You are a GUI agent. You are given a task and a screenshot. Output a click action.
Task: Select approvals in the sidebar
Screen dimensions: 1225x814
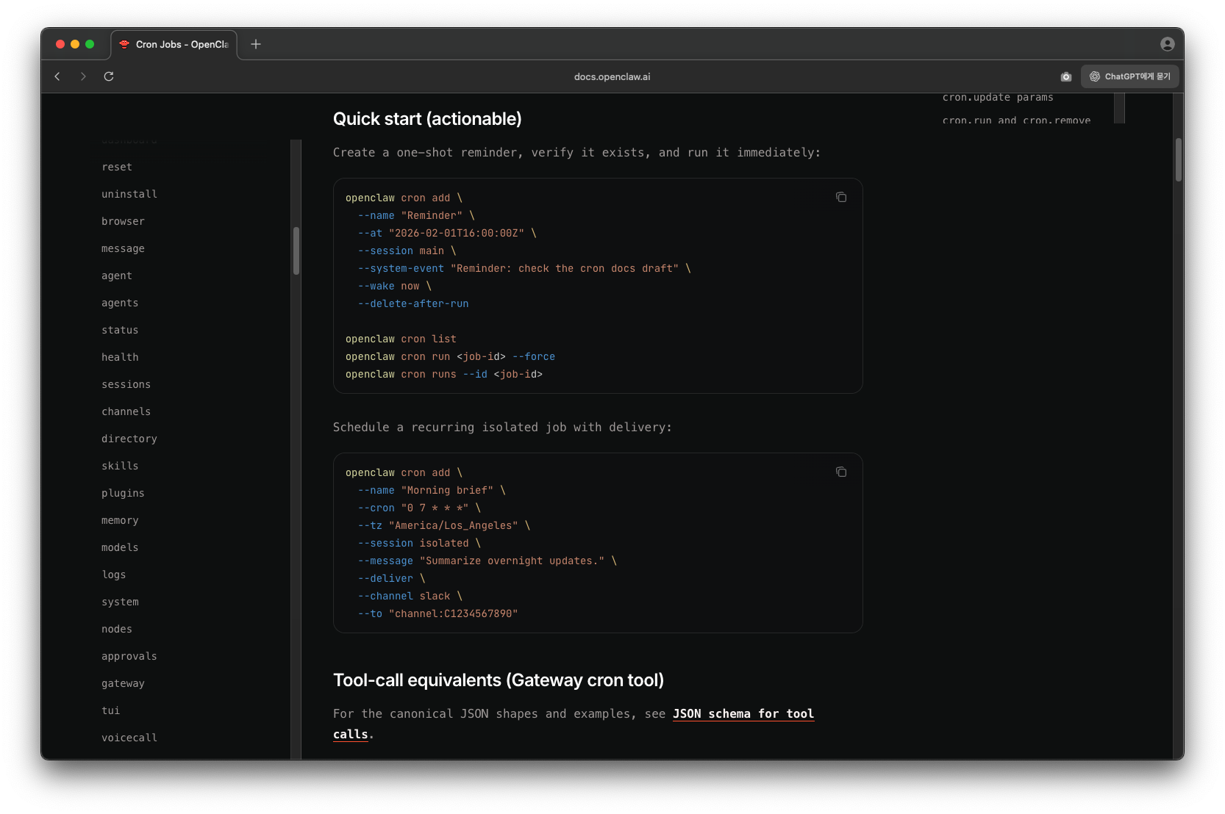129,656
